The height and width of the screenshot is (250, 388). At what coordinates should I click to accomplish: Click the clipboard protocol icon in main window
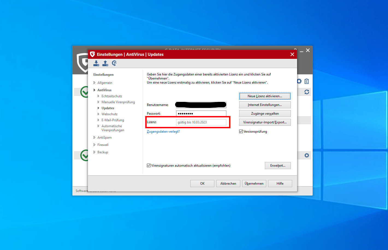(x=307, y=81)
